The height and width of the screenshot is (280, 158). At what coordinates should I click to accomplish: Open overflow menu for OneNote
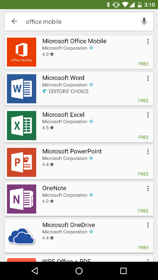tap(148, 189)
